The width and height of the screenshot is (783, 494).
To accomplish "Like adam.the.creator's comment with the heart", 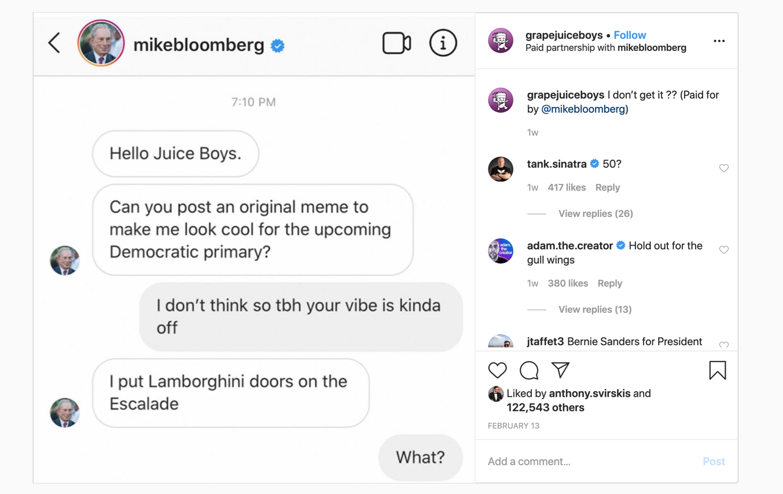I will 724,250.
